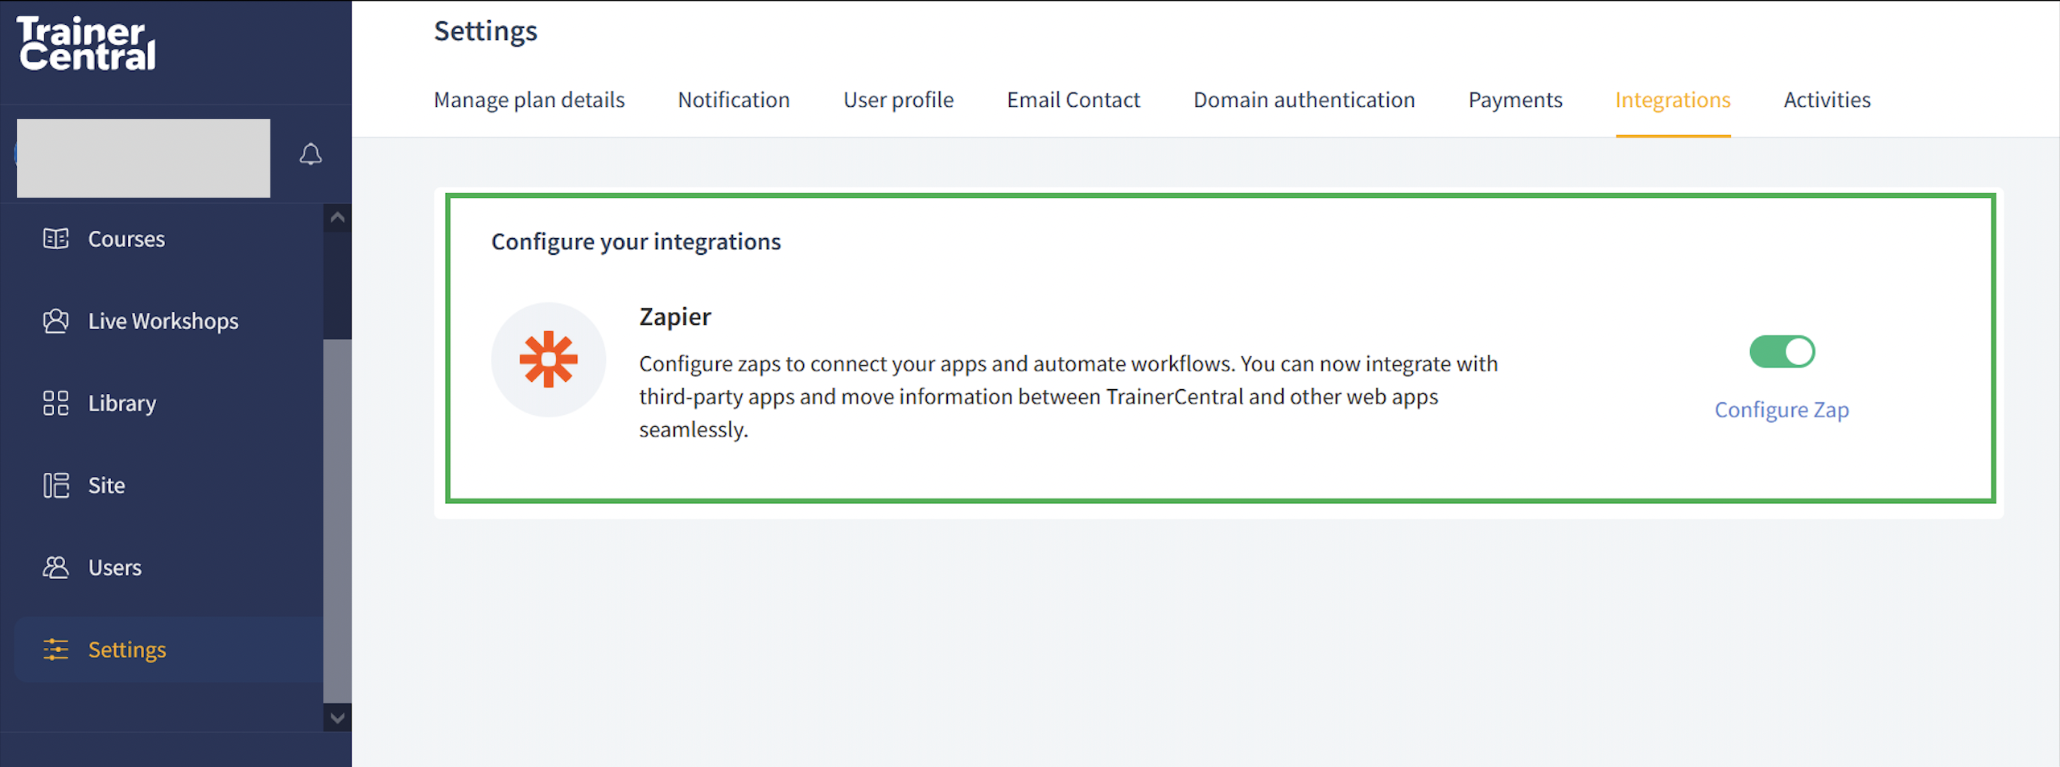Click the TrainerCentral logo
Viewport: 2060px width, 767px height.
tap(87, 44)
